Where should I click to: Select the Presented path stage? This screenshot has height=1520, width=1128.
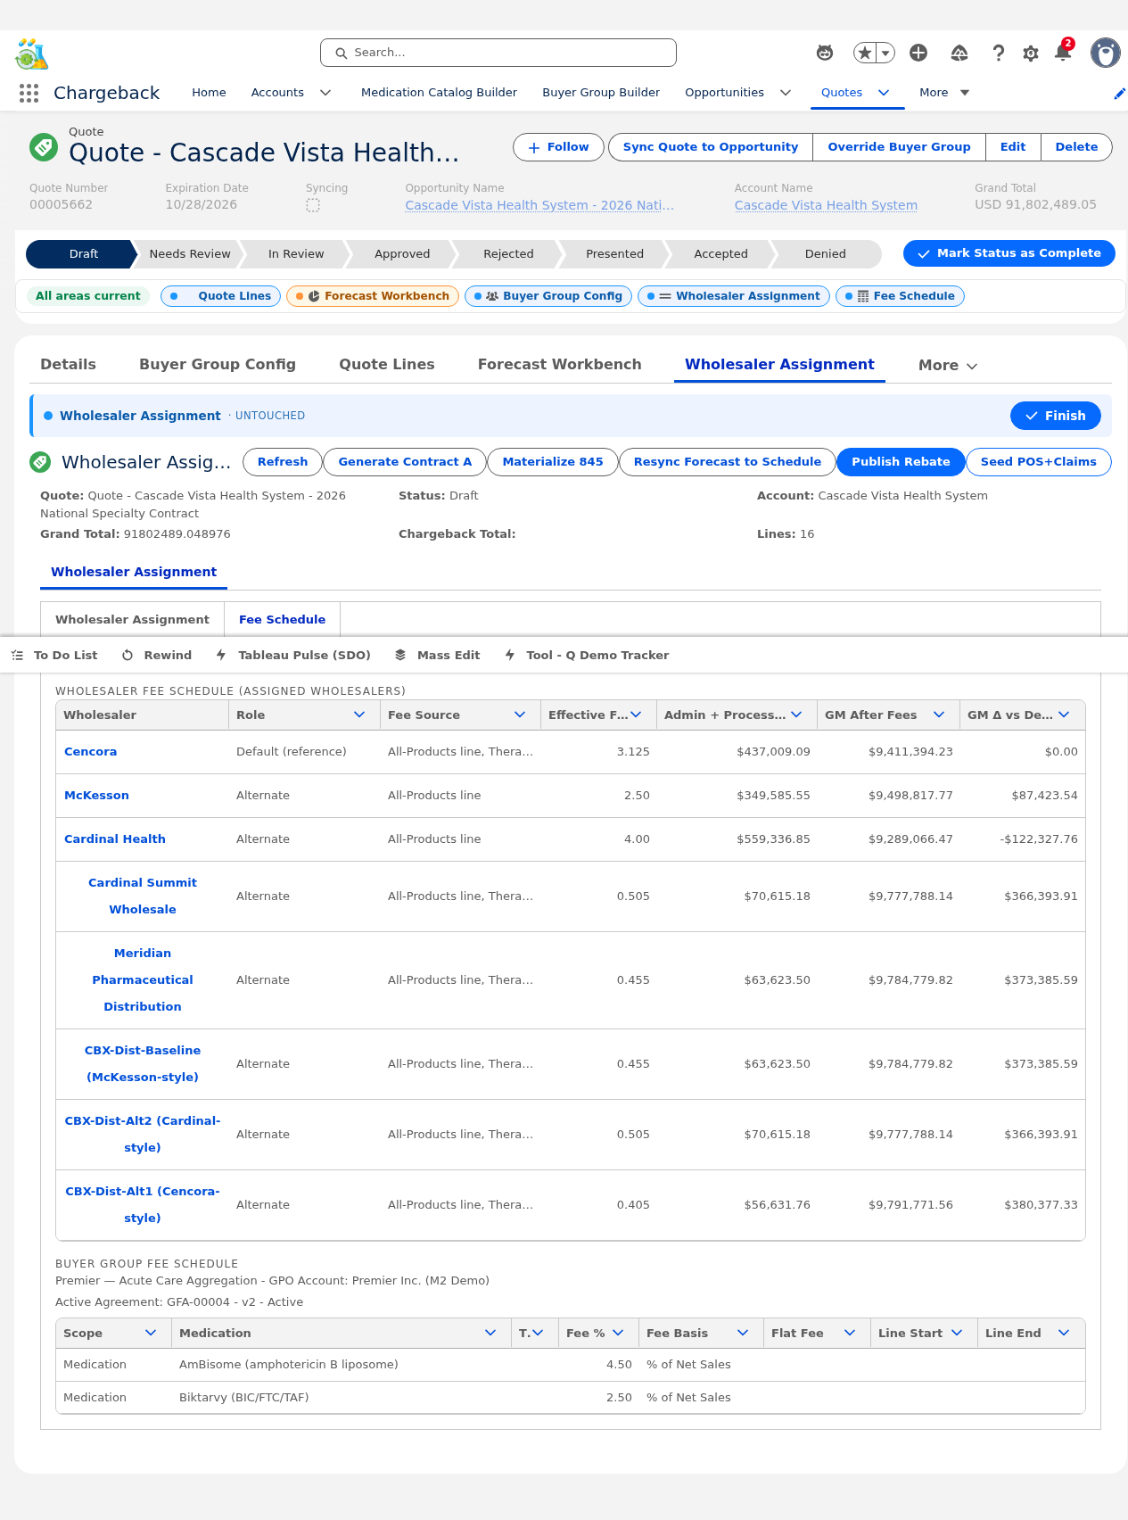614,254
